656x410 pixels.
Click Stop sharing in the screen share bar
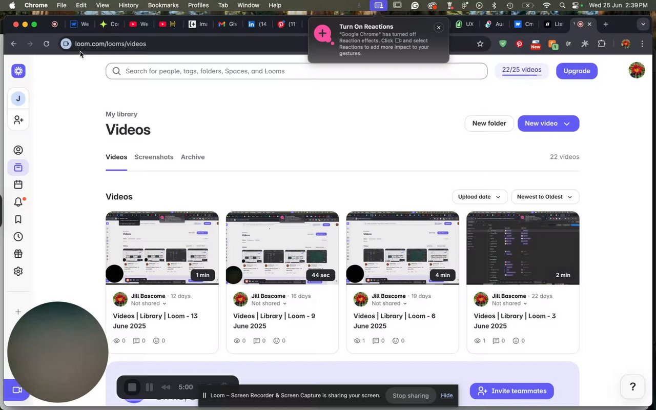click(411, 395)
